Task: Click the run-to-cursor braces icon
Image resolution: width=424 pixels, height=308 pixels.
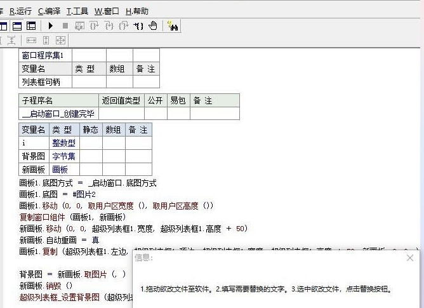Action: point(138,26)
